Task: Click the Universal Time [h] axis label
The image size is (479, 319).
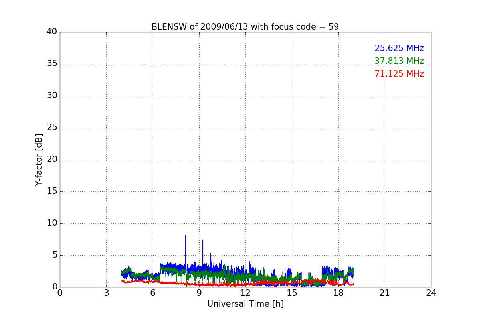Action: click(245, 304)
